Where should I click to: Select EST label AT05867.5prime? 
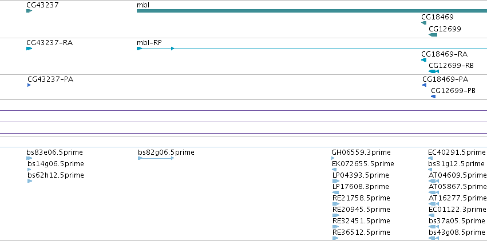458,187
